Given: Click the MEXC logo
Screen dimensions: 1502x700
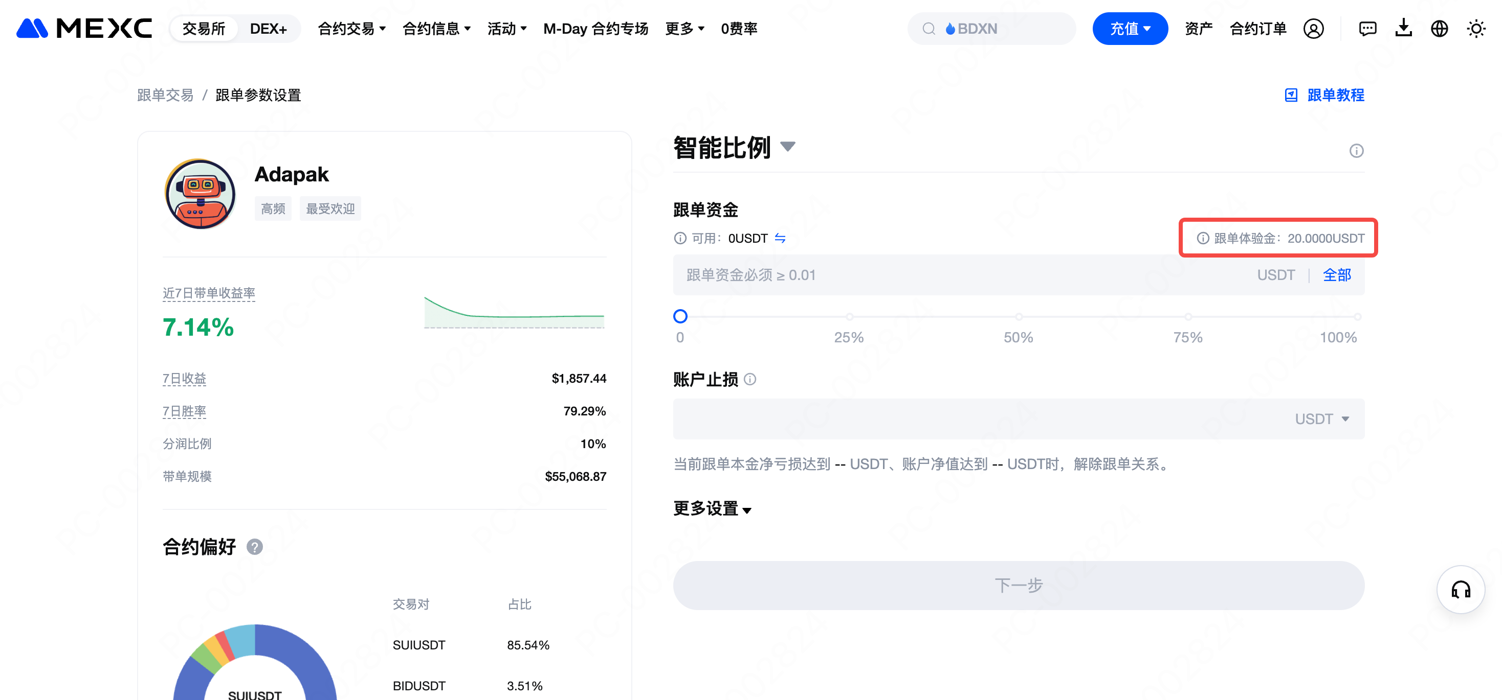Looking at the screenshot, I should (84, 28).
